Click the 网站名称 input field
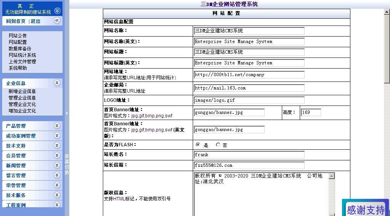This screenshot has height=216, width=390. pyautogui.click(x=249, y=31)
